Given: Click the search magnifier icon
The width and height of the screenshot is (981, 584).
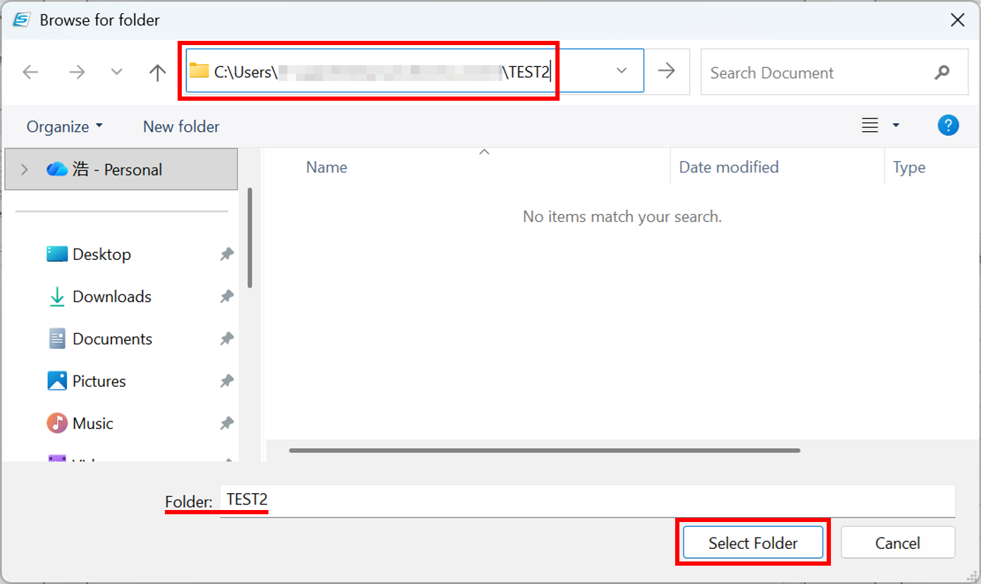Looking at the screenshot, I should (x=942, y=72).
